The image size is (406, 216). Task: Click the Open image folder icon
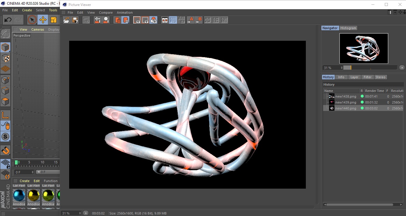point(66,20)
